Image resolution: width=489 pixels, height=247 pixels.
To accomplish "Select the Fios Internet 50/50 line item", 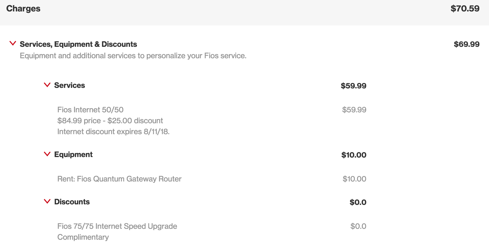I will click(90, 110).
